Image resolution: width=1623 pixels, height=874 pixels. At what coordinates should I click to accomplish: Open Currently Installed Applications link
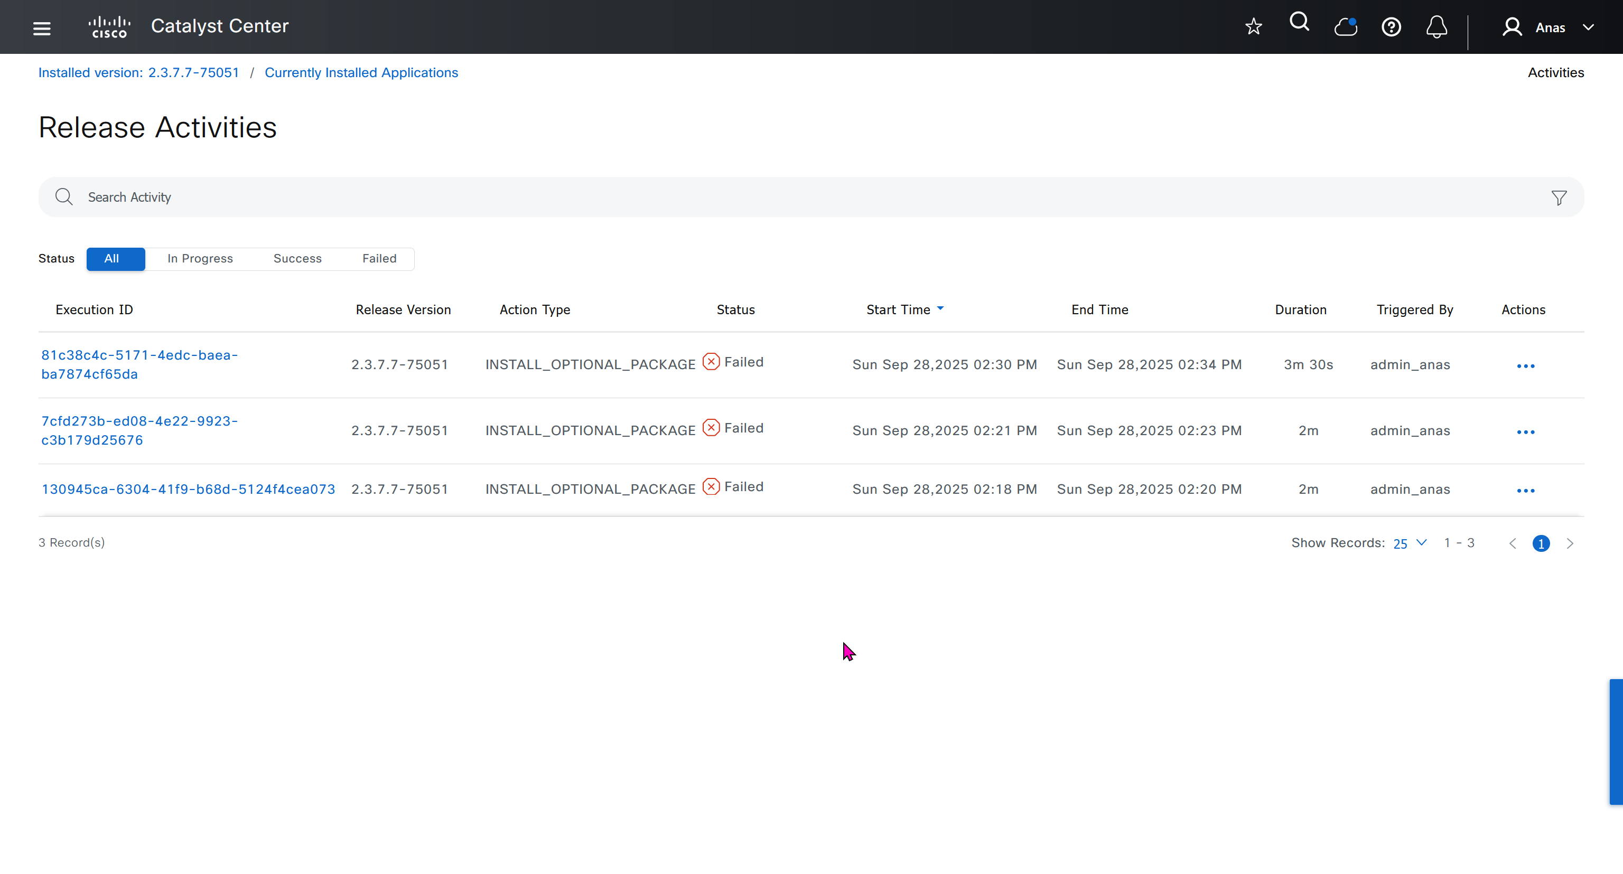tap(361, 72)
